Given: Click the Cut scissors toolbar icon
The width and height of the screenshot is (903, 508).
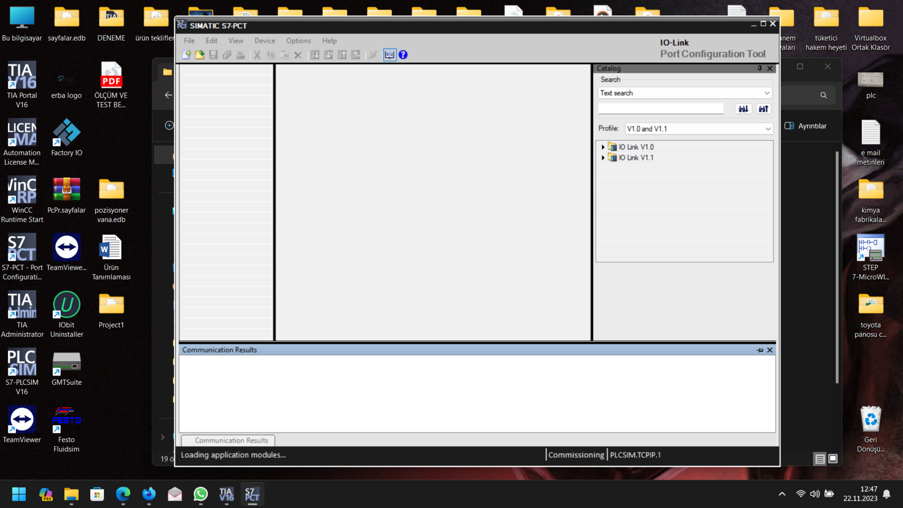Looking at the screenshot, I should click(x=257, y=55).
